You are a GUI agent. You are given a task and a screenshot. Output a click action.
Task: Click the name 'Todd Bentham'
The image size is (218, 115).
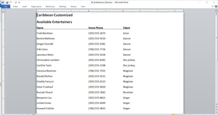click(x=45, y=33)
